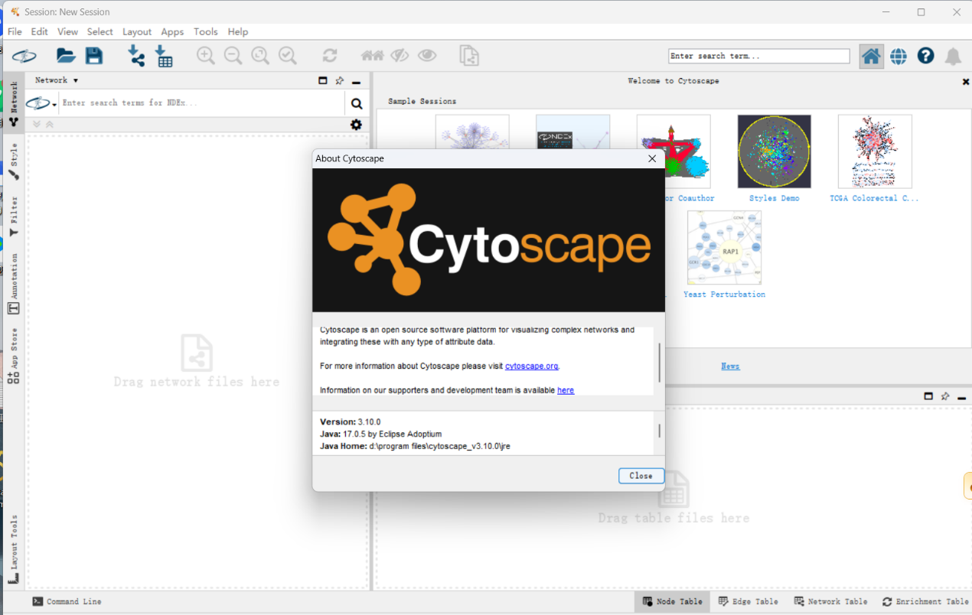The image size is (972, 615).
Task: Open the TCGA Colorectal sample thumbnail
Action: pyautogui.click(x=875, y=151)
